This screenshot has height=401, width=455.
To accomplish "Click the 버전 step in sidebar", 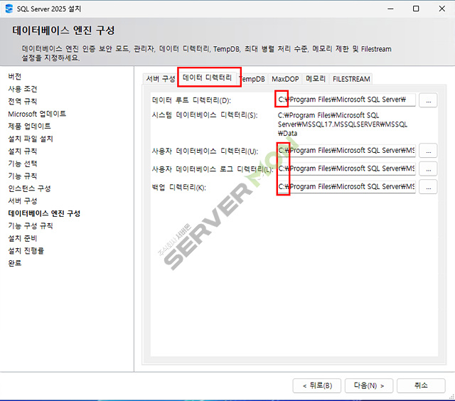I will click(x=15, y=77).
